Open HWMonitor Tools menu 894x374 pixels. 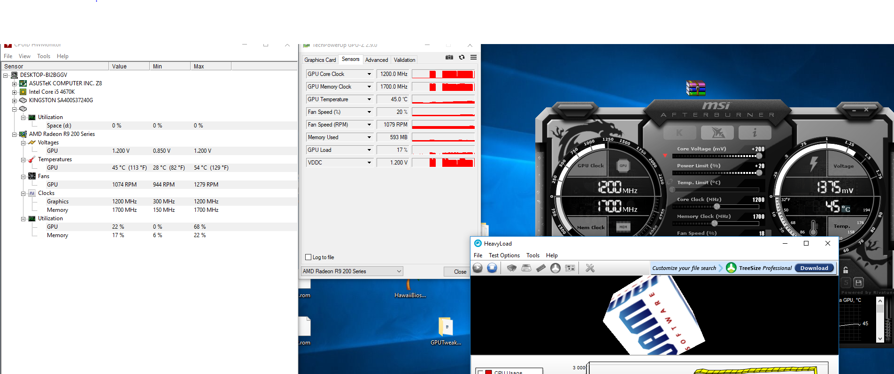pyautogui.click(x=44, y=56)
